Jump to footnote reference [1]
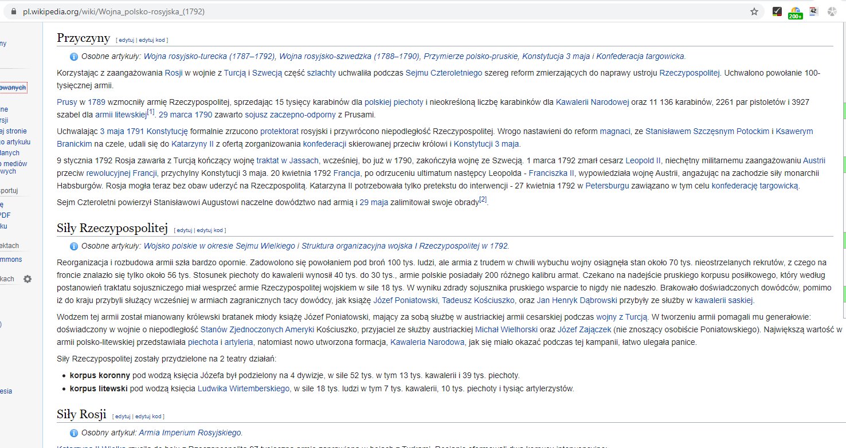Viewport: 846px width, 448px height. point(151,112)
